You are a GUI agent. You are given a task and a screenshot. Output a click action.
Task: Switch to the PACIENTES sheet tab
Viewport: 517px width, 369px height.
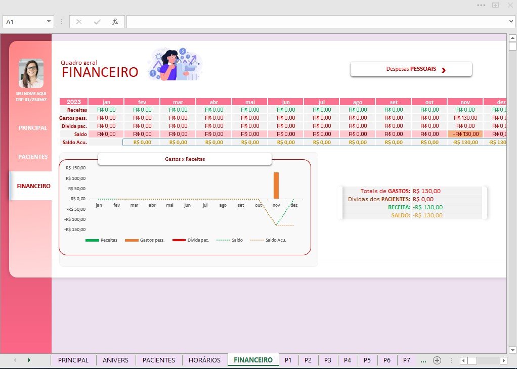point(159,360)
